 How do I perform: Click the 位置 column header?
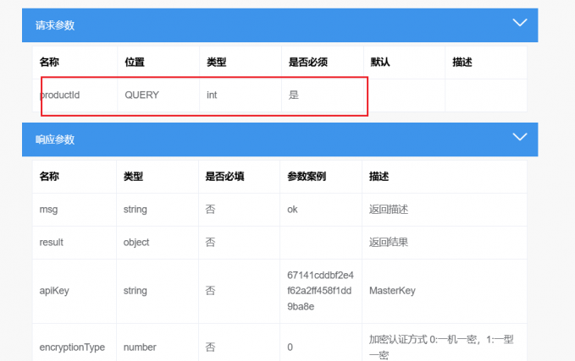coord(135,63)
